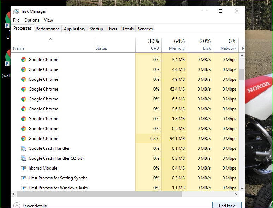Click the Chrome icon in the 4.4 MB row

pos(24,69)
